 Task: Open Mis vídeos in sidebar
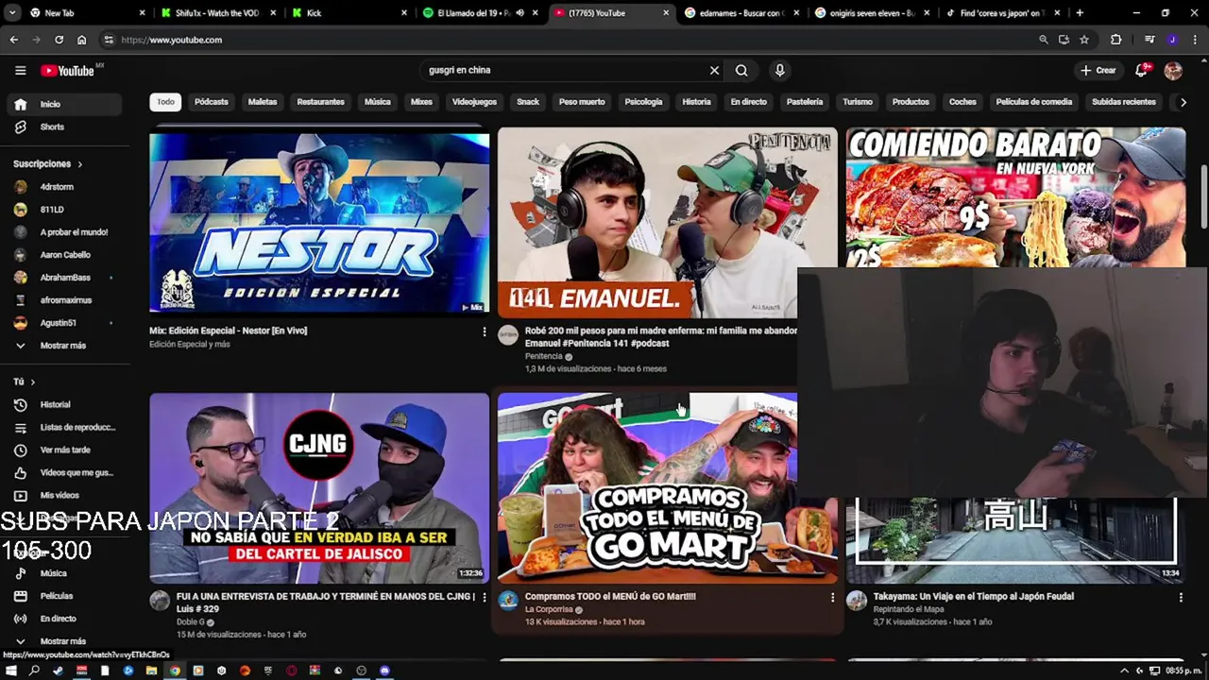[64, 495]
